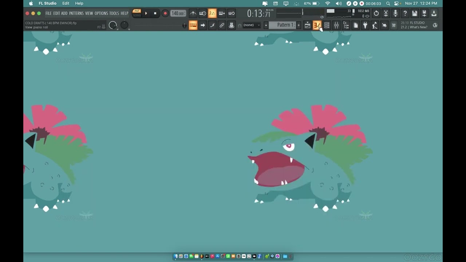Open the Browser view icon
Image resolution: width=466 pixels, height=262 pixels.
(x=346, y=25)
